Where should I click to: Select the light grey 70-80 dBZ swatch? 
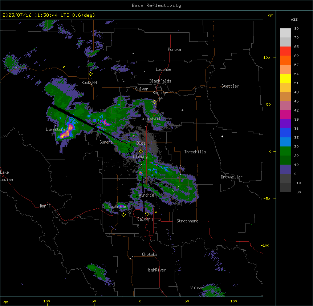(x=285, y=33)
